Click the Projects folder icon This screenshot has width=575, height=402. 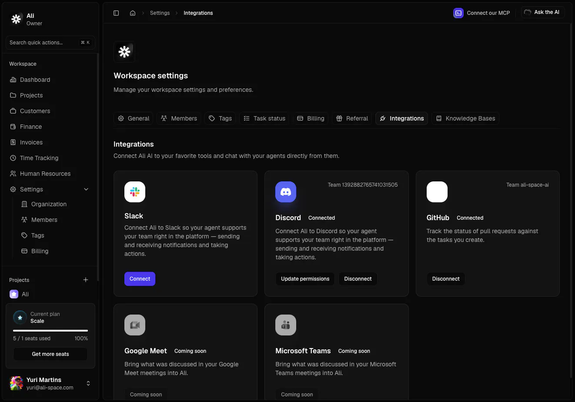[13, 95]
